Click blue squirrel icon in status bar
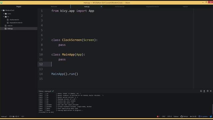 point(211,116)
